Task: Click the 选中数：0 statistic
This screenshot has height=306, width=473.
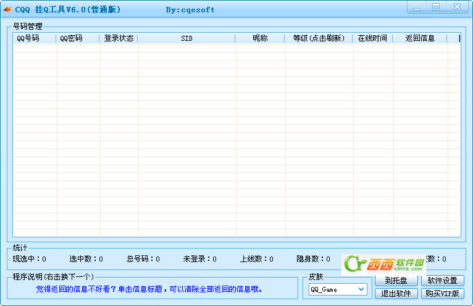Action: pyautogui.click(x=86, y=259)
